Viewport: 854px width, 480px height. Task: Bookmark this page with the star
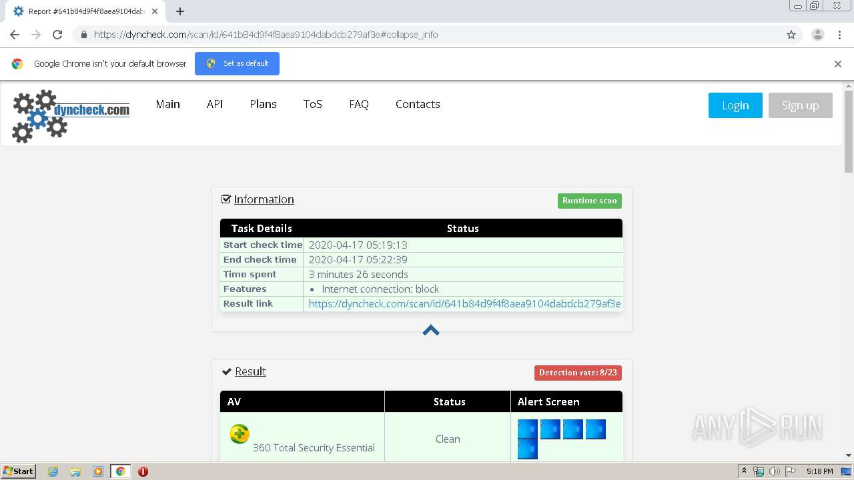791,35
